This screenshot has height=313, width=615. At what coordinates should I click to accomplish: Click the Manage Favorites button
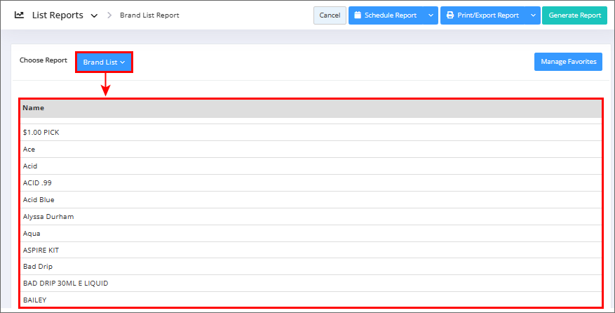click(568, 62)
